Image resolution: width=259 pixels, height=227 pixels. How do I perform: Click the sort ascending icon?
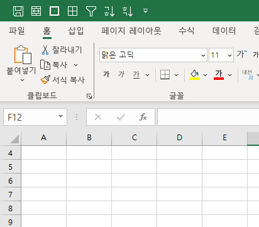point(109,11)
